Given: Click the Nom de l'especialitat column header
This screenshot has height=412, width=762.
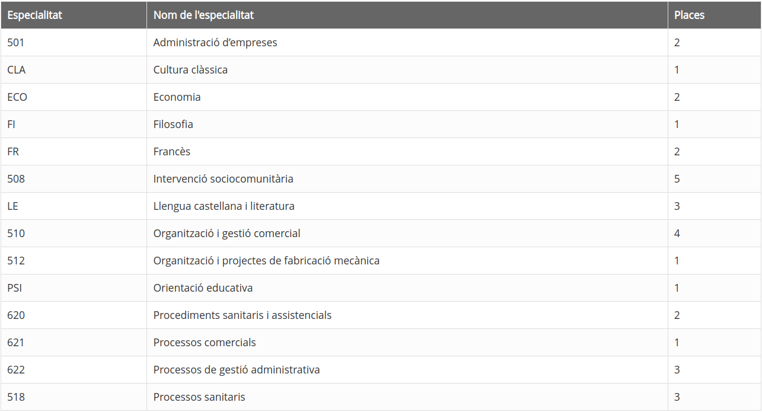Looking at the screenshot, I should 407,15.
